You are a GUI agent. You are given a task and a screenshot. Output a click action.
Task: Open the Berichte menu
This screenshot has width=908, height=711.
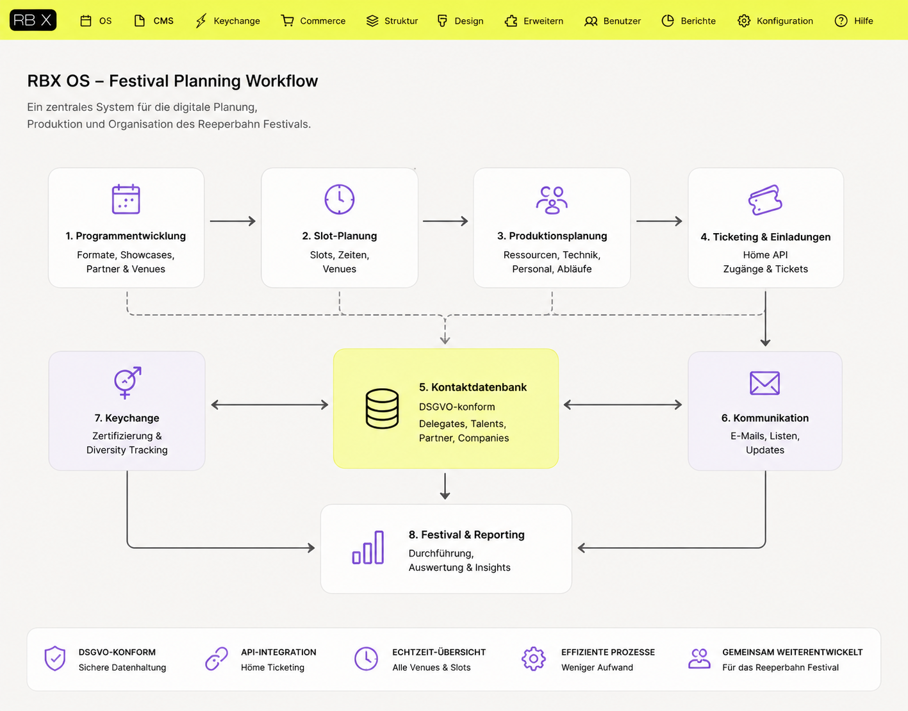coord(689,20)
